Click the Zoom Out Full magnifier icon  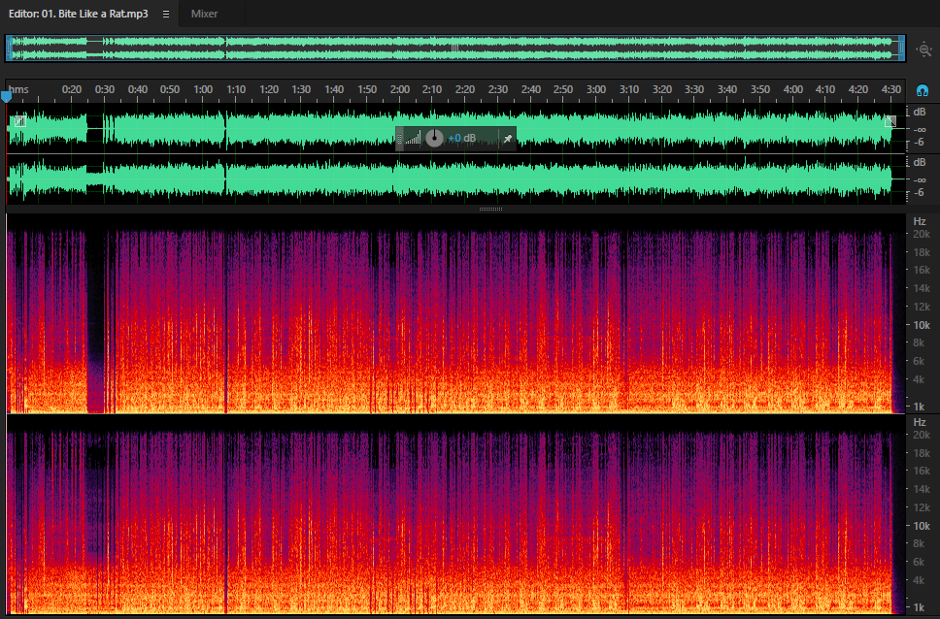point(923,49)
